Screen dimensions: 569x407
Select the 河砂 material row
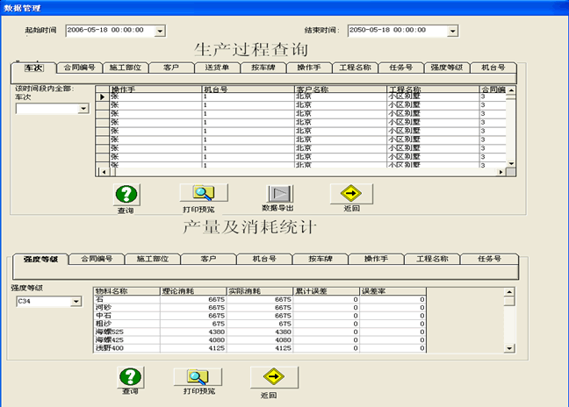tap(260, 307)
